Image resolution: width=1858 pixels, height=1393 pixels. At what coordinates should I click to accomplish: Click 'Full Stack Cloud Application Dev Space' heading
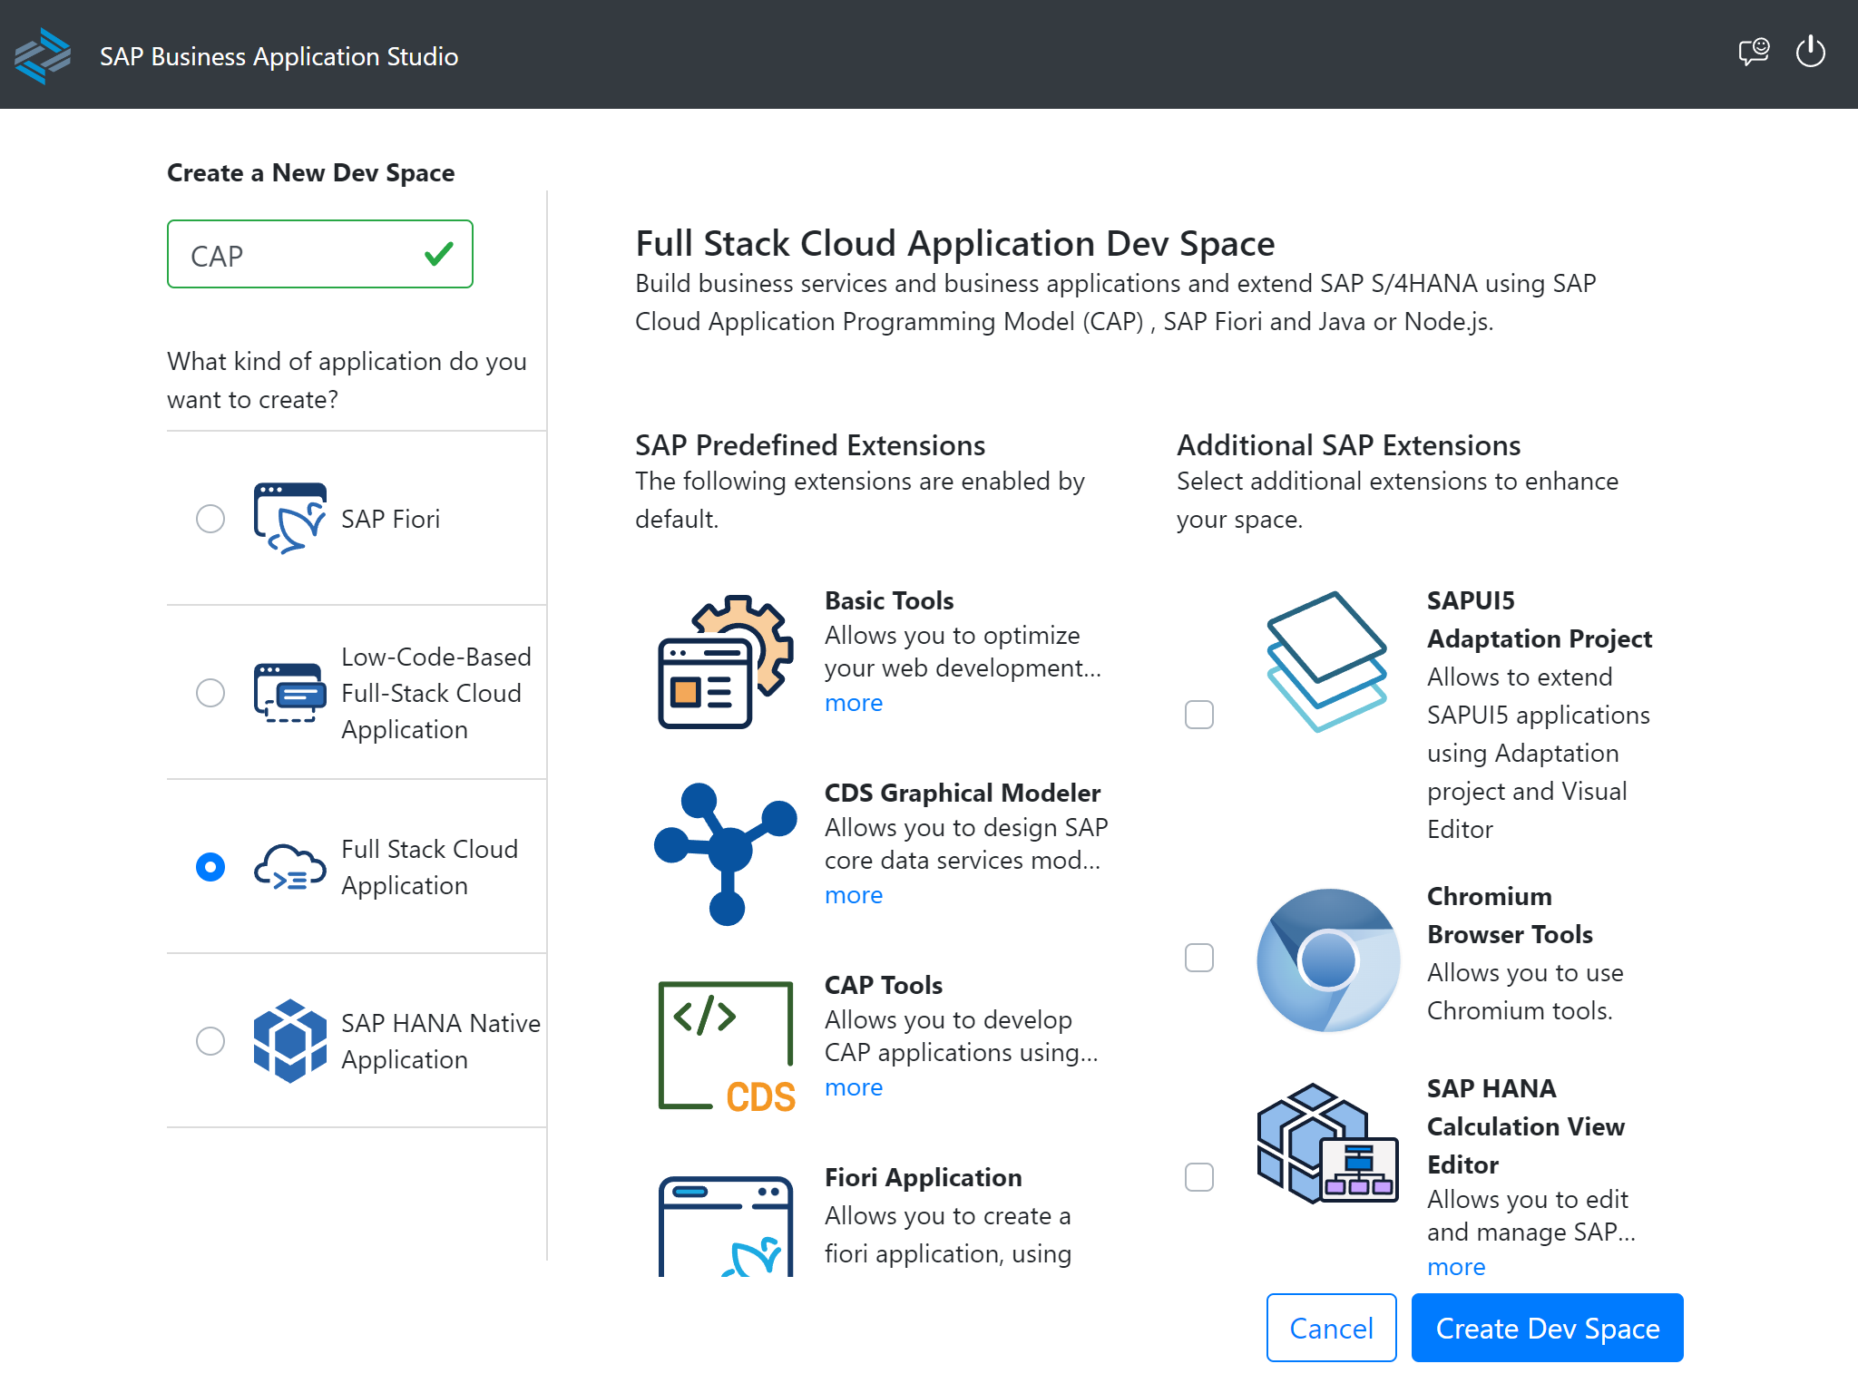pos(955,243)
